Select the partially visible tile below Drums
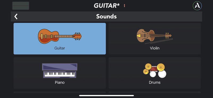The height and width of the screenshot is (98, 213). click(x=155, y=92)
